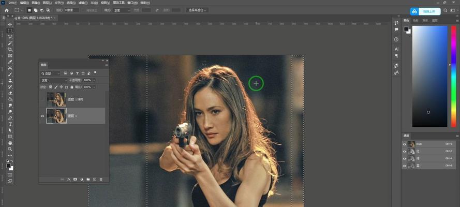Click the Home icon in options bar
The width and height of the screenshot is (460, 207).
click(6, 10)
